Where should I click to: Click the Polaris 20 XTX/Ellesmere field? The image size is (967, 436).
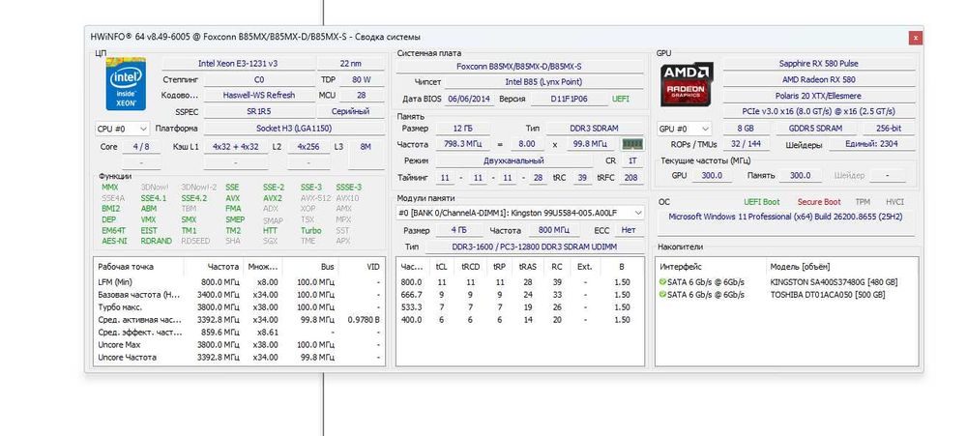818,96
